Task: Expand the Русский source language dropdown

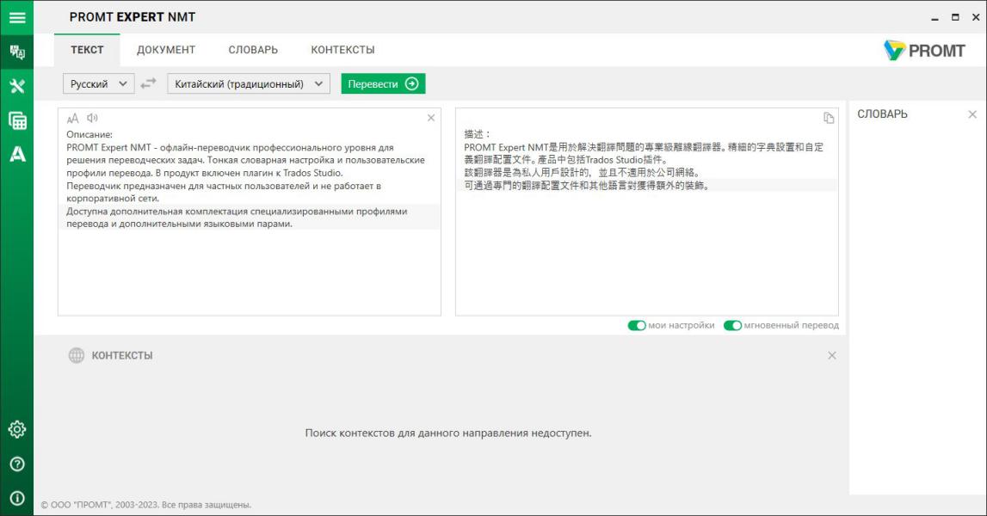Action: click(x=98, y=83)
